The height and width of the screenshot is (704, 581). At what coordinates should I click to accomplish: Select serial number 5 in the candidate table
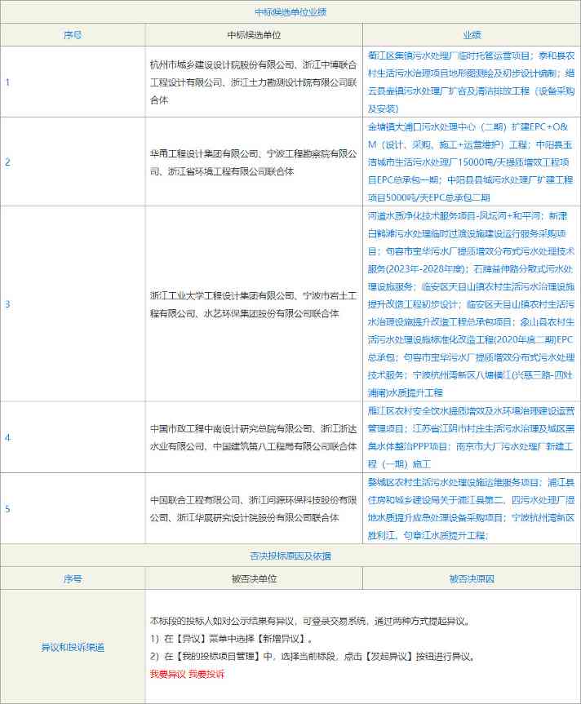coord(7,508)
